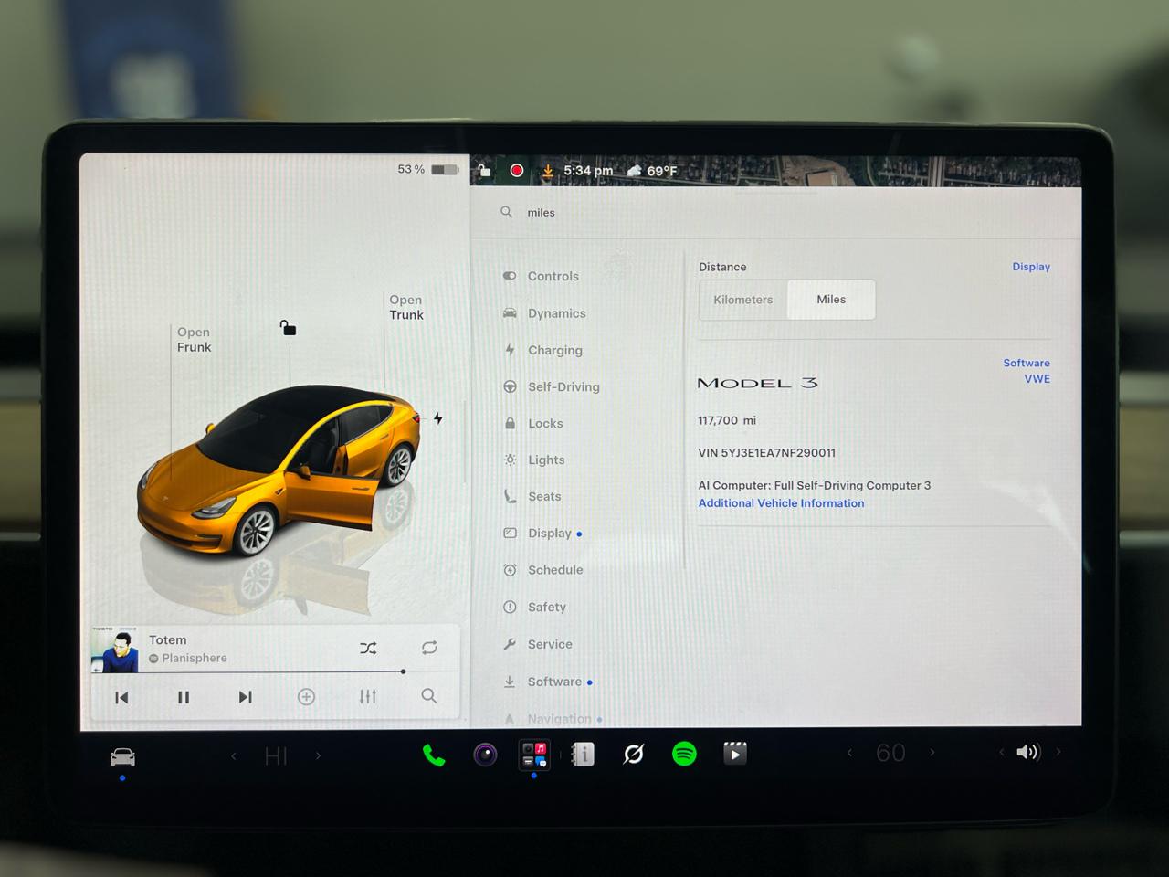Launch the Spotify app
The image size is (1169, 877).
(684, 754)
